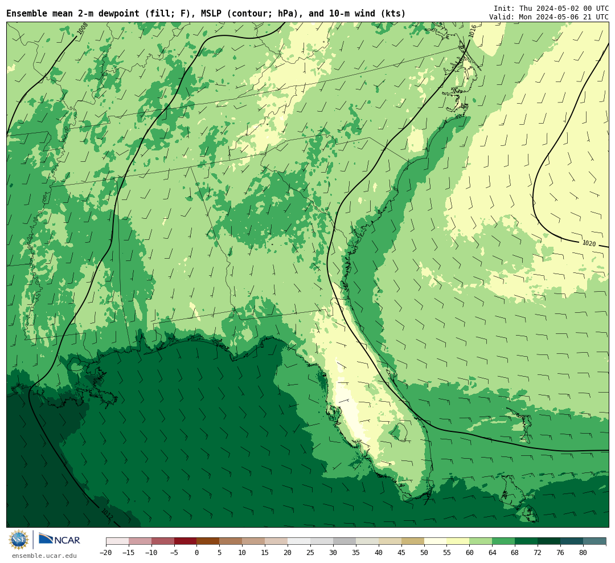
Task: Click the NSF logo
Action: [x=19, y=540]
